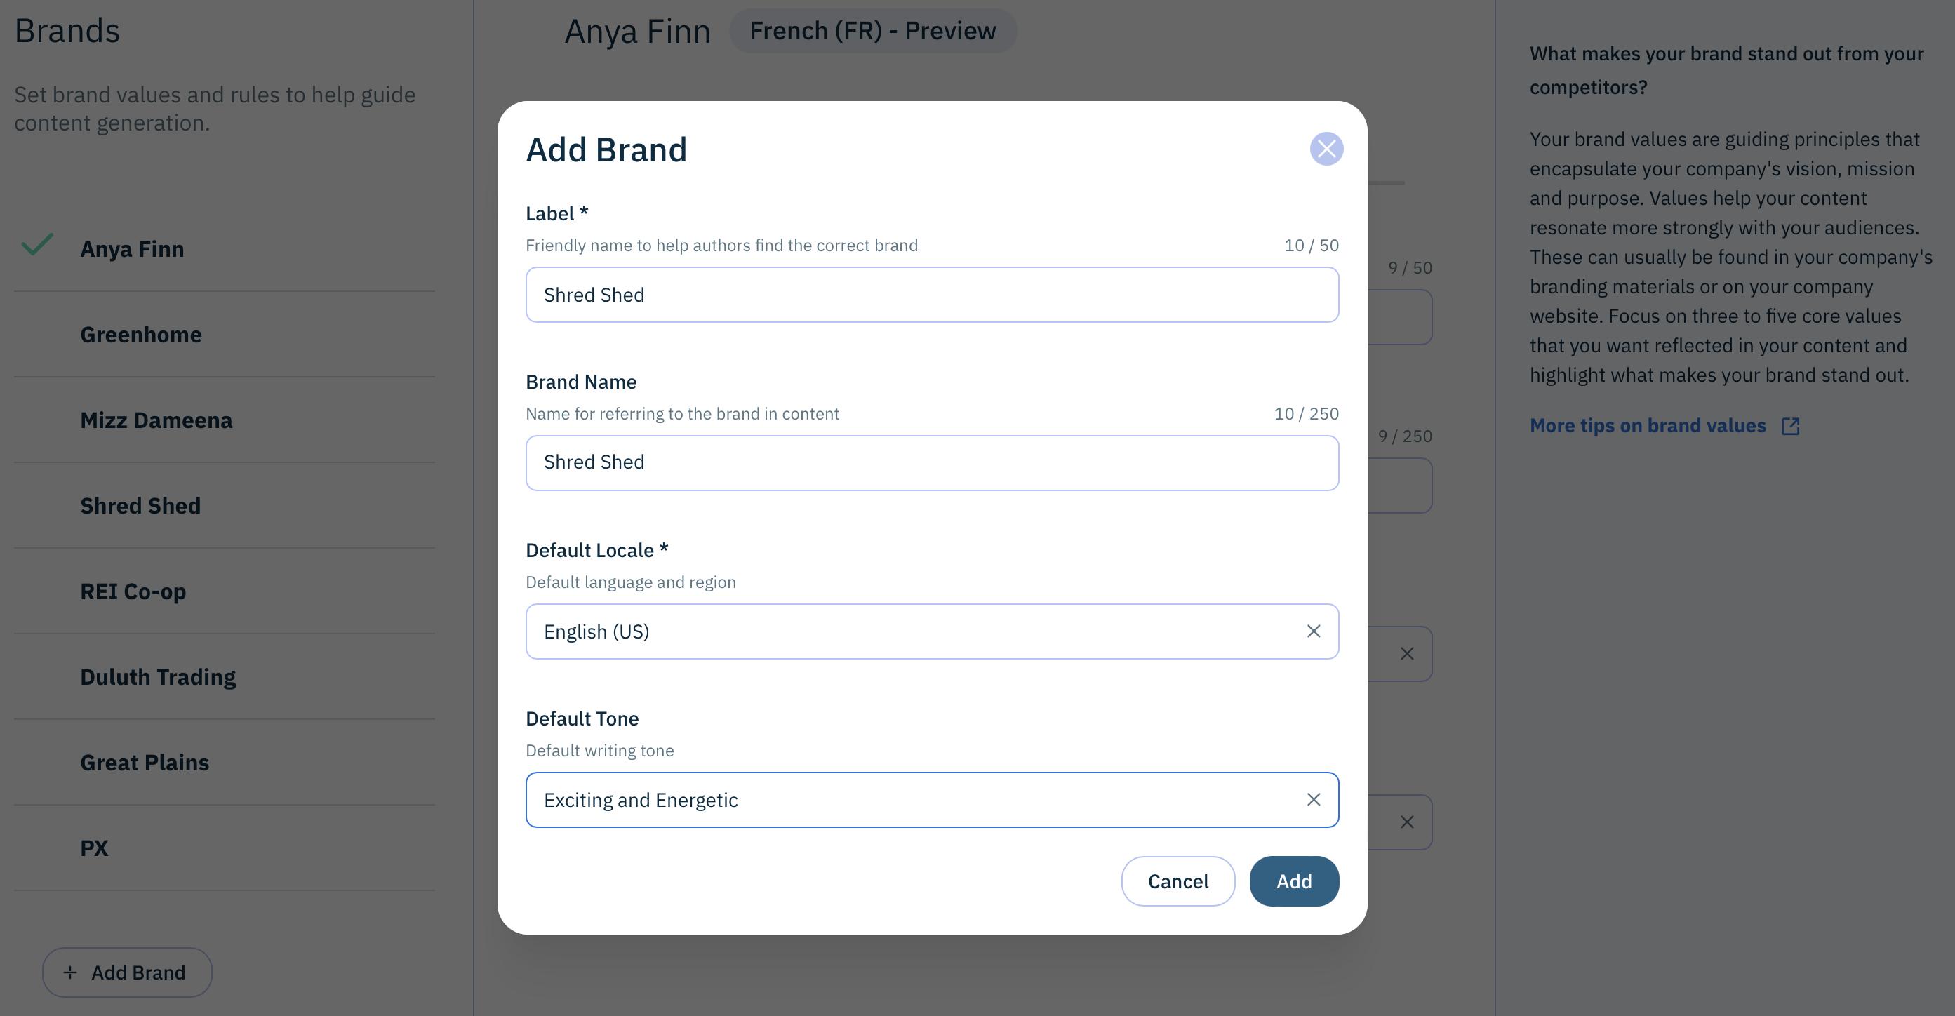Click the French (FR) - Preview badge

point(872,31)
